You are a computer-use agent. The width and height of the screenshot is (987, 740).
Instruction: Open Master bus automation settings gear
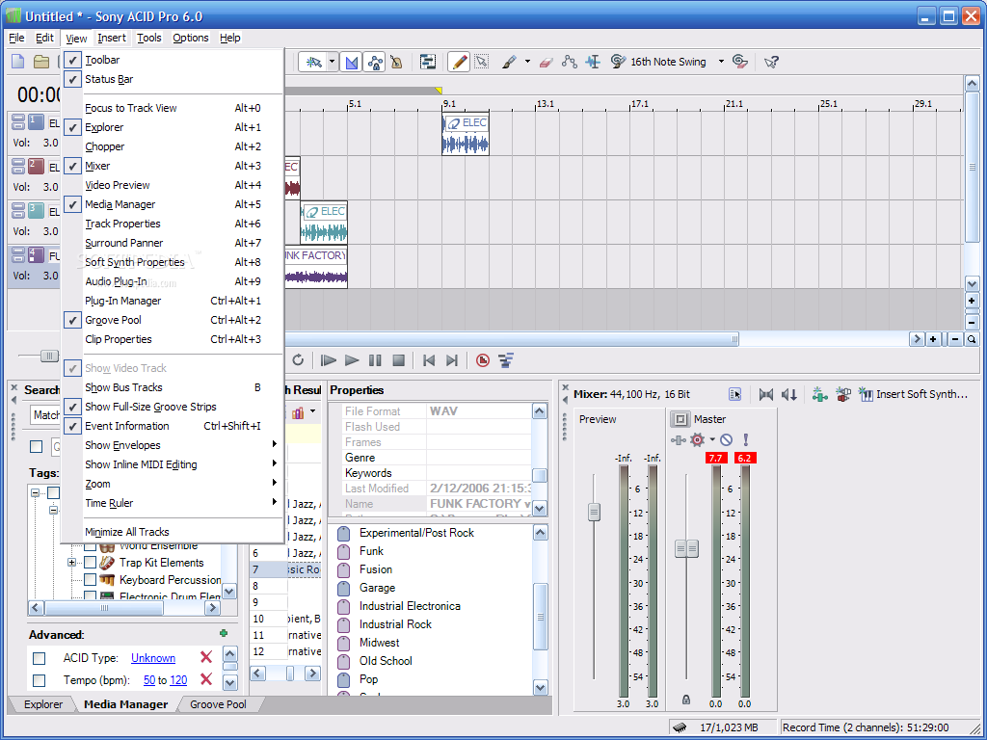click(x=698, y=439)
